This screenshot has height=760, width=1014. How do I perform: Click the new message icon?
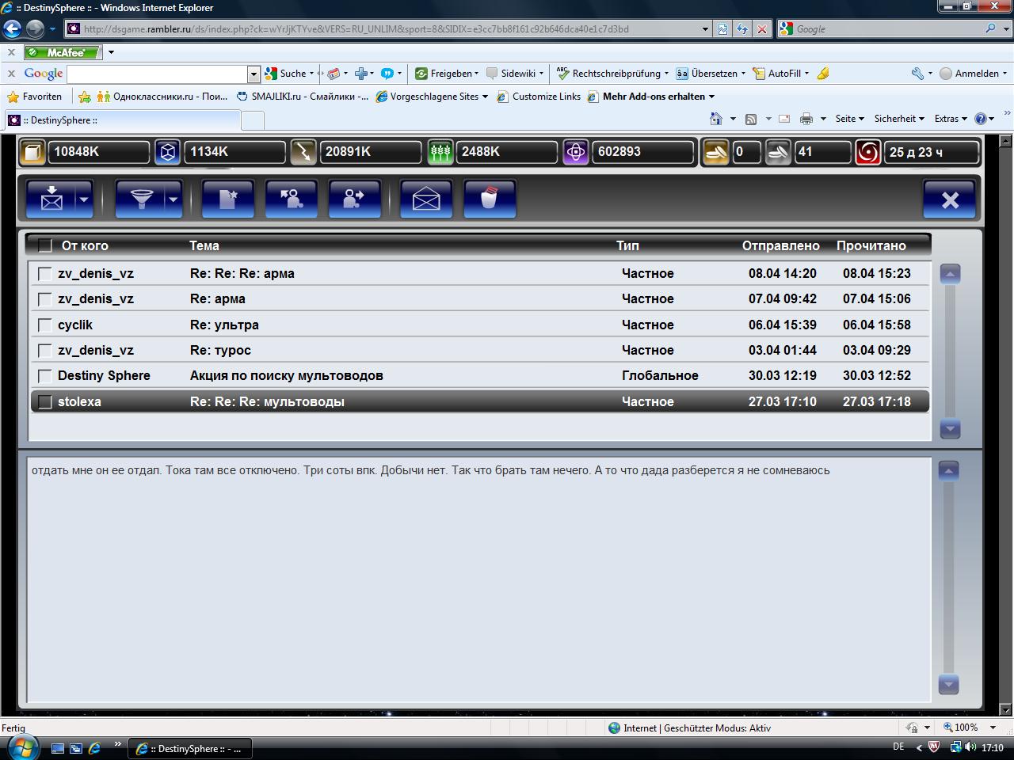tap(227, 199)
